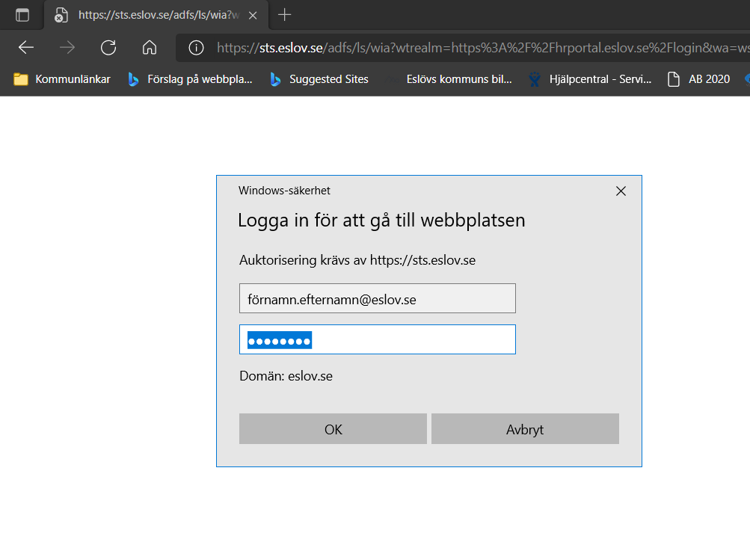The height and width of the screenshot is (533, 750).
Task: Go back to previous page
Action: pos(26,47)
